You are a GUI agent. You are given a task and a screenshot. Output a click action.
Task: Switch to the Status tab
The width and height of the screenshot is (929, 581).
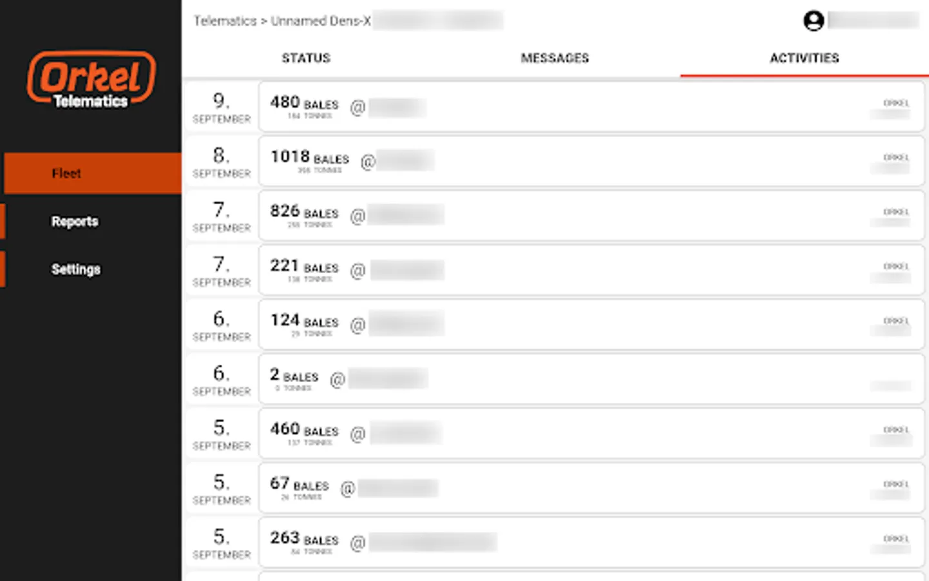click(306, 58)
